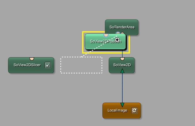
Task: Click the short connection above SoView2D
Action: pos(122,54)
